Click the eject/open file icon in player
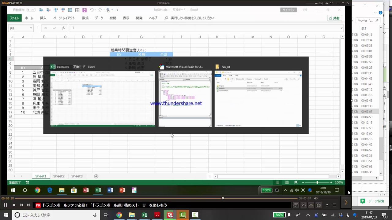392x220 pixels. [x=327, y=205]
